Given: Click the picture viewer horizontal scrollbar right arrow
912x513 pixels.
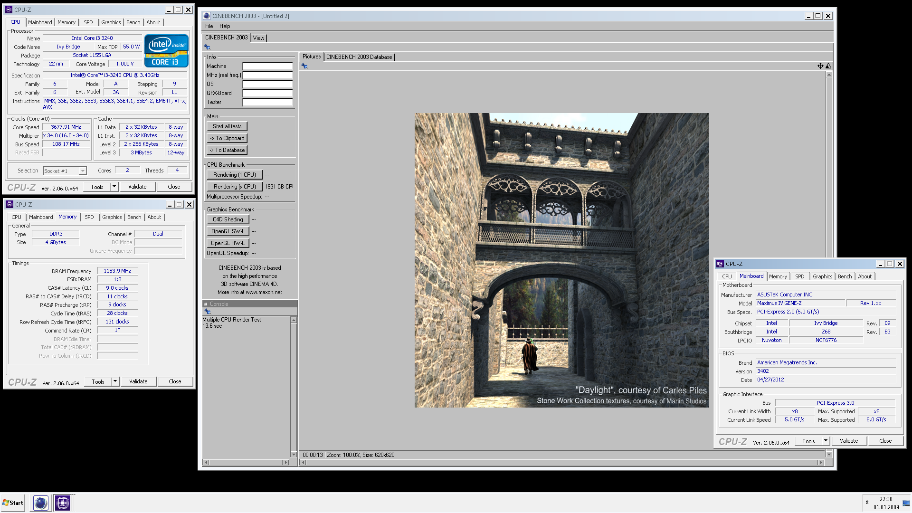Looking at the screenshot, I should pyautogui.click(x=821, y=462).
